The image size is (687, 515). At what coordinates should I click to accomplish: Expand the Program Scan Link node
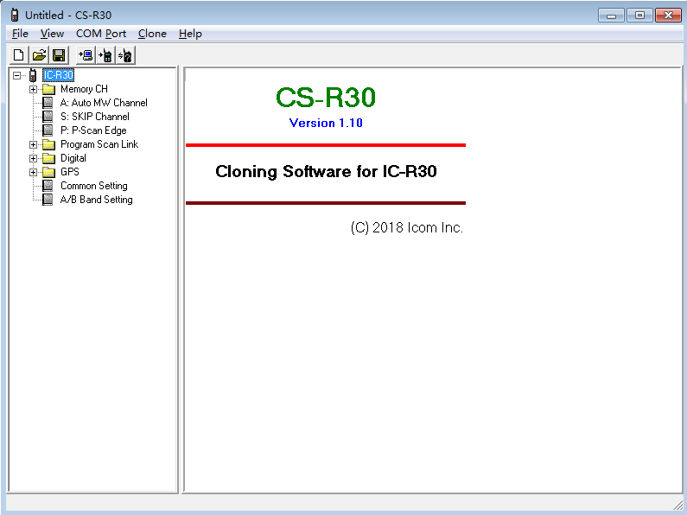34,144
